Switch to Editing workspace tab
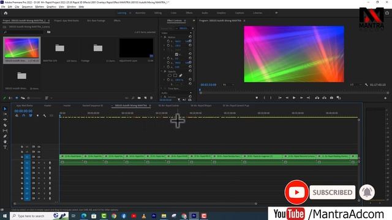Image resolution: width=392 pixels, height=220 pixels. coord(158,13)
